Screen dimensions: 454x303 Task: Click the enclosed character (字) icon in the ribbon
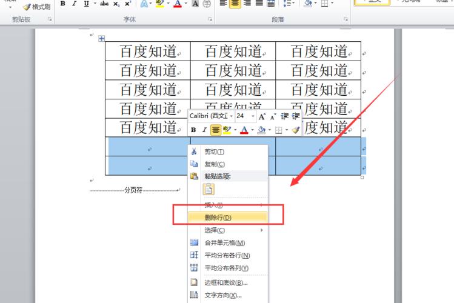207,4
